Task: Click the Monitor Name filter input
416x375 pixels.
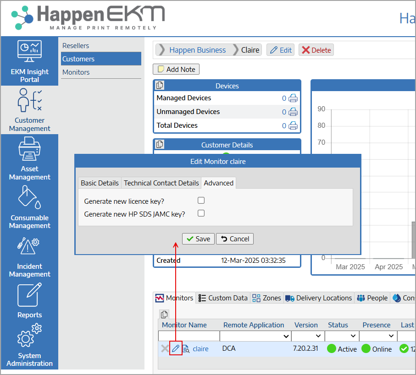Action: (189, 336)
